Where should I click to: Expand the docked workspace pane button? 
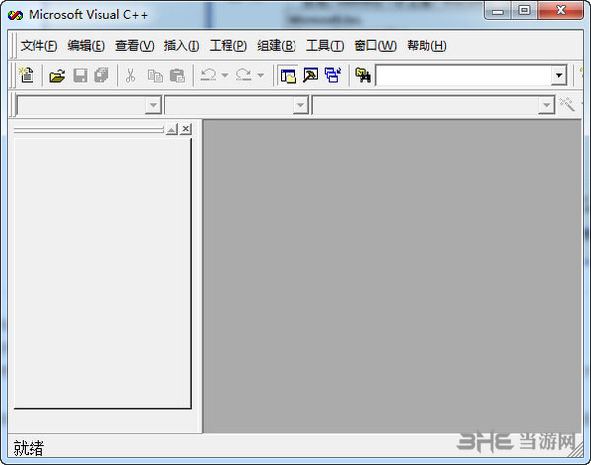pyautogui.click(x=171, y=129)
